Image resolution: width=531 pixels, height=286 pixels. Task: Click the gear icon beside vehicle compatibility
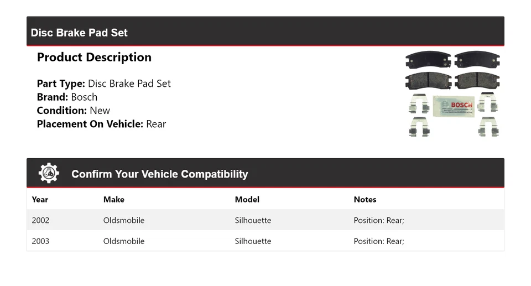click(x=49, y=173)
